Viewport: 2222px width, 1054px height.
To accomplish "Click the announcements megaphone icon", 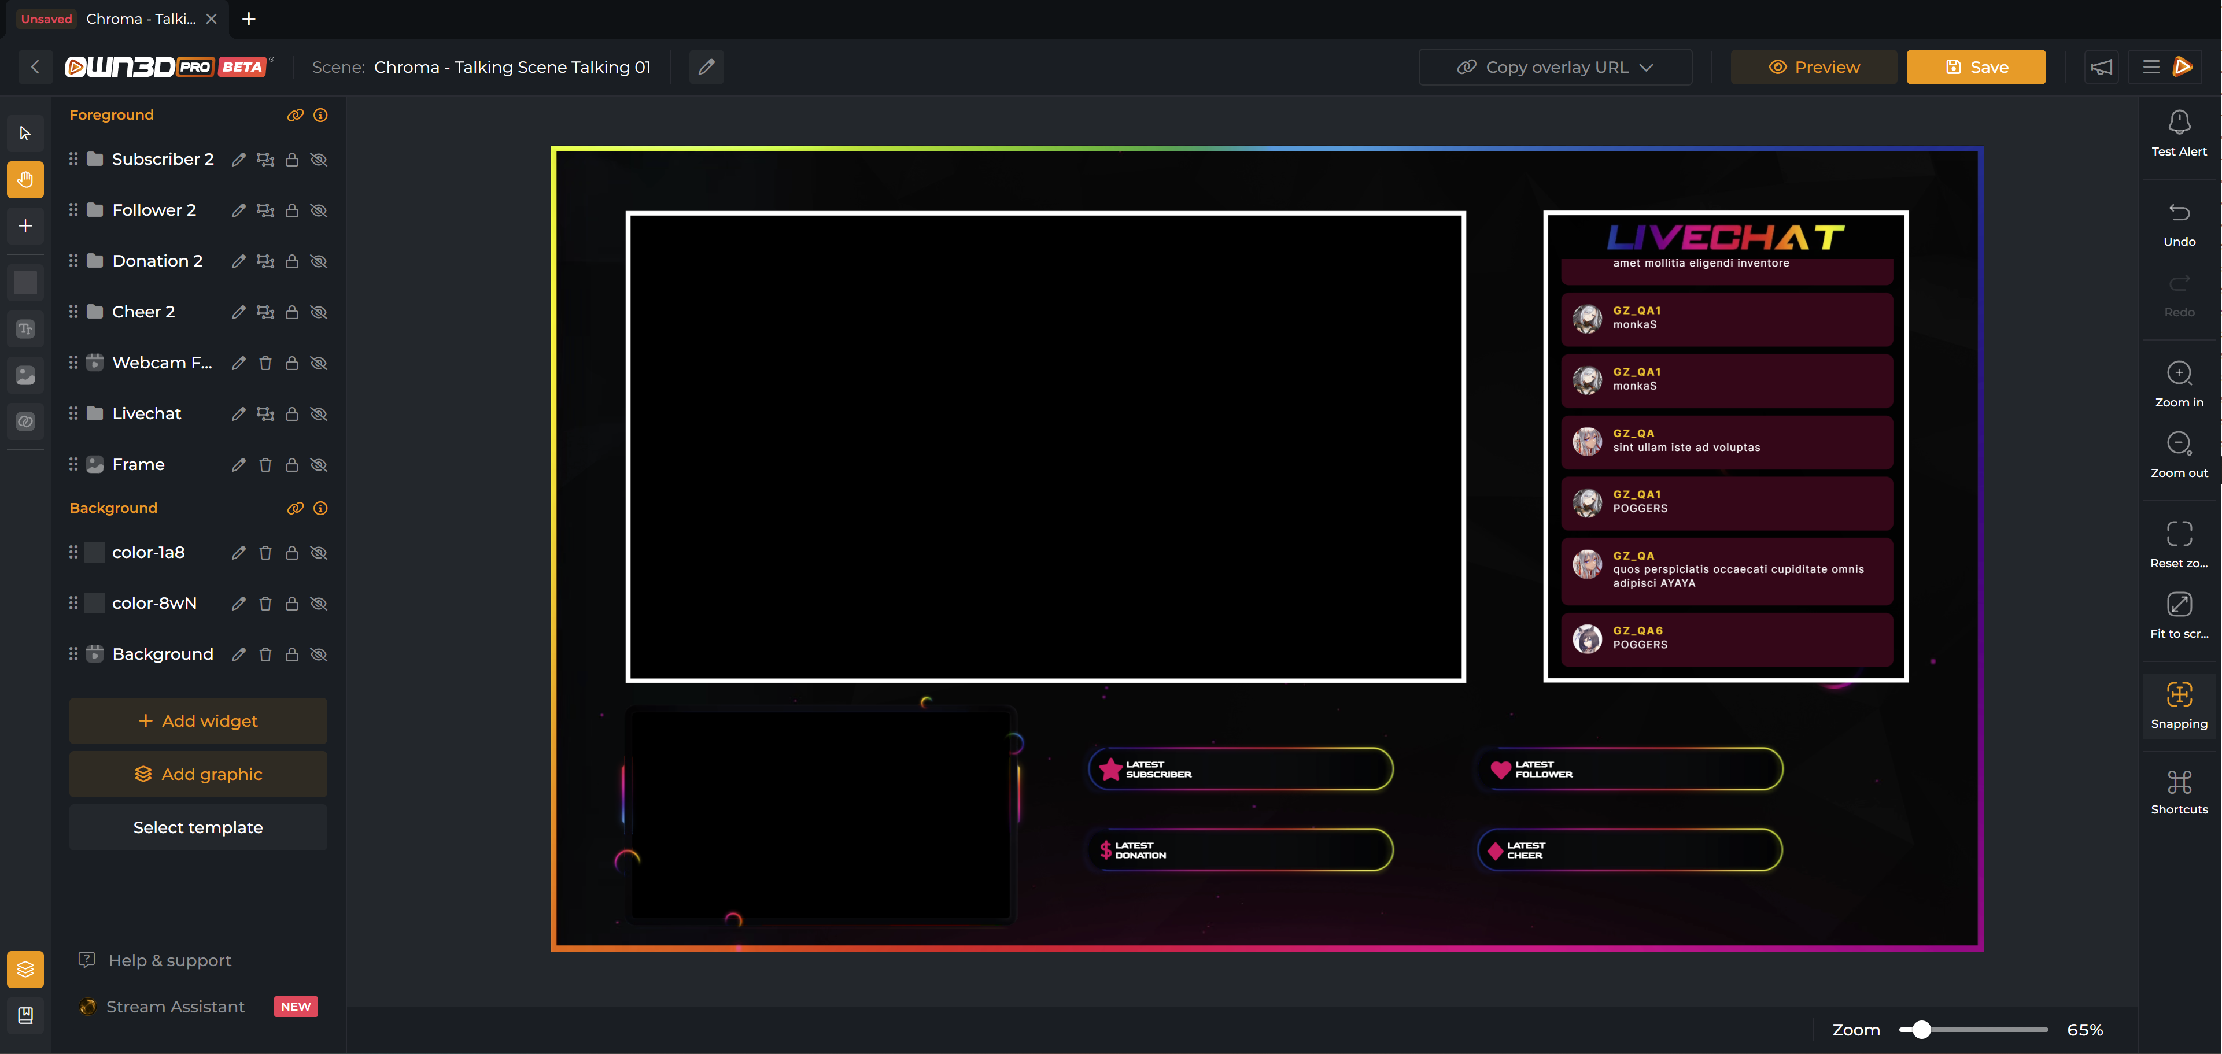I will 2101,67.
